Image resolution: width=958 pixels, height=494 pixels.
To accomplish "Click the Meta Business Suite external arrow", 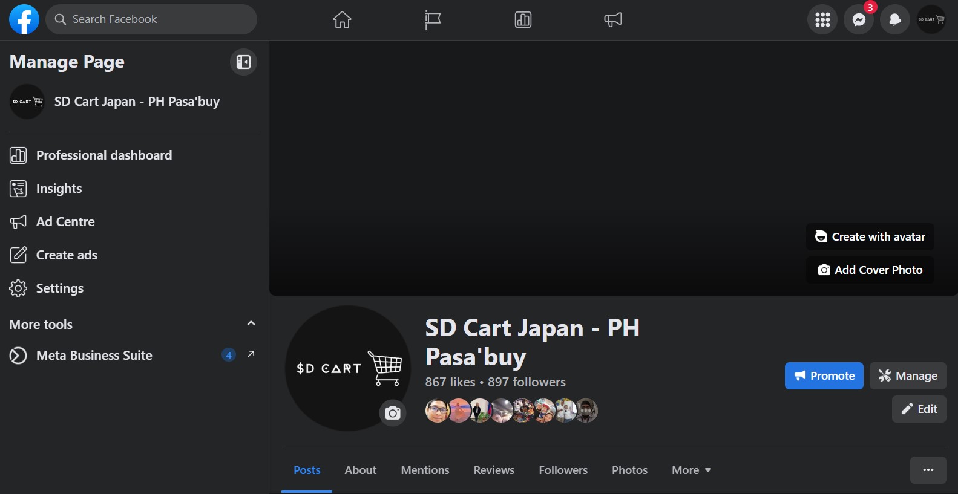I will [251, 354].
